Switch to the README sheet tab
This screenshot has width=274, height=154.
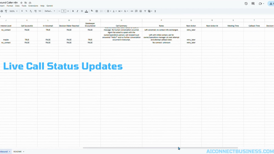[x=18, y=152]
